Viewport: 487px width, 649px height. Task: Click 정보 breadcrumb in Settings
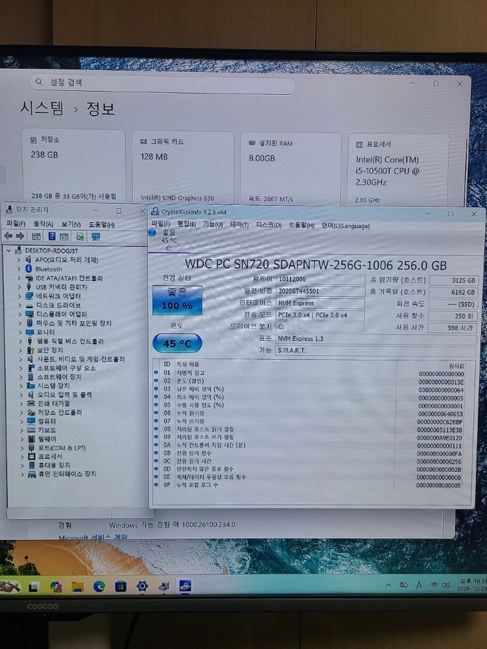click(x=101, y=109)
